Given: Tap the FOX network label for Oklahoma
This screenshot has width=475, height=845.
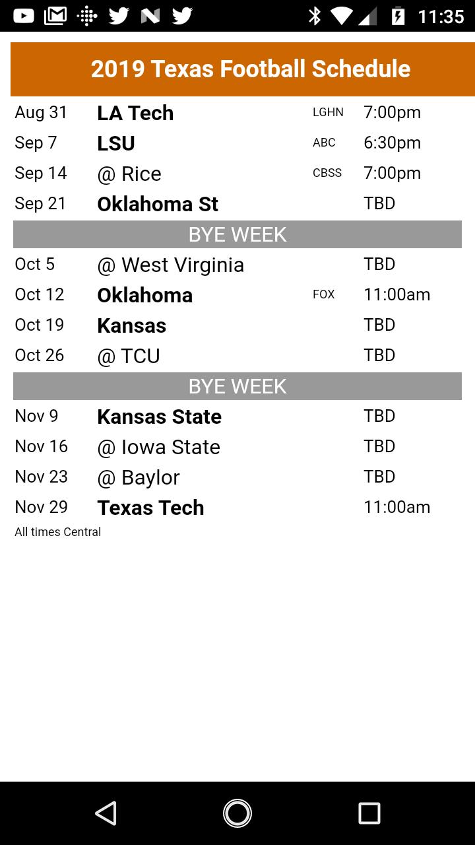Looking at the screenshot, I should (x=324, y=294).
